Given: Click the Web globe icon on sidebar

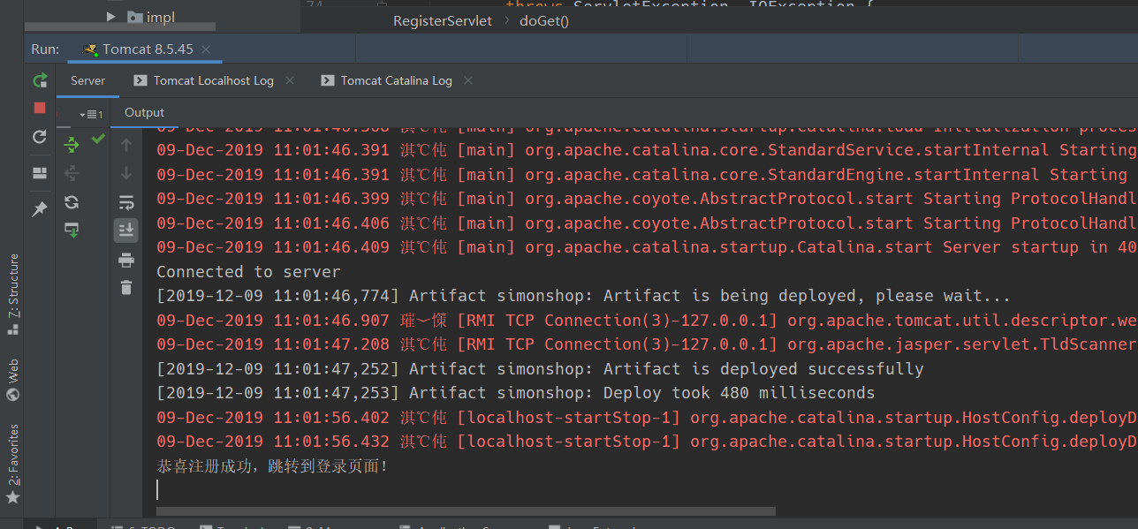Looking at the screenshot, I should click(x=12, y=394).
